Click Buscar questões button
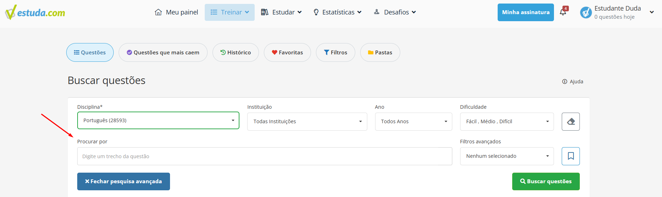Screen dimensions: 662x197 (546, 181)
